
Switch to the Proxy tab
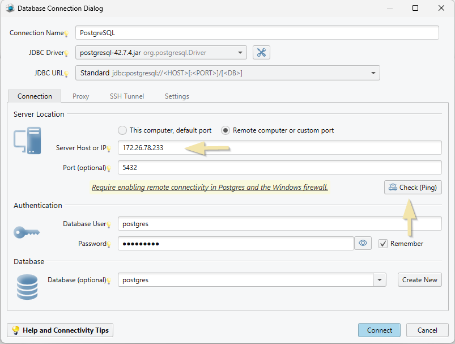pos(80,96)
